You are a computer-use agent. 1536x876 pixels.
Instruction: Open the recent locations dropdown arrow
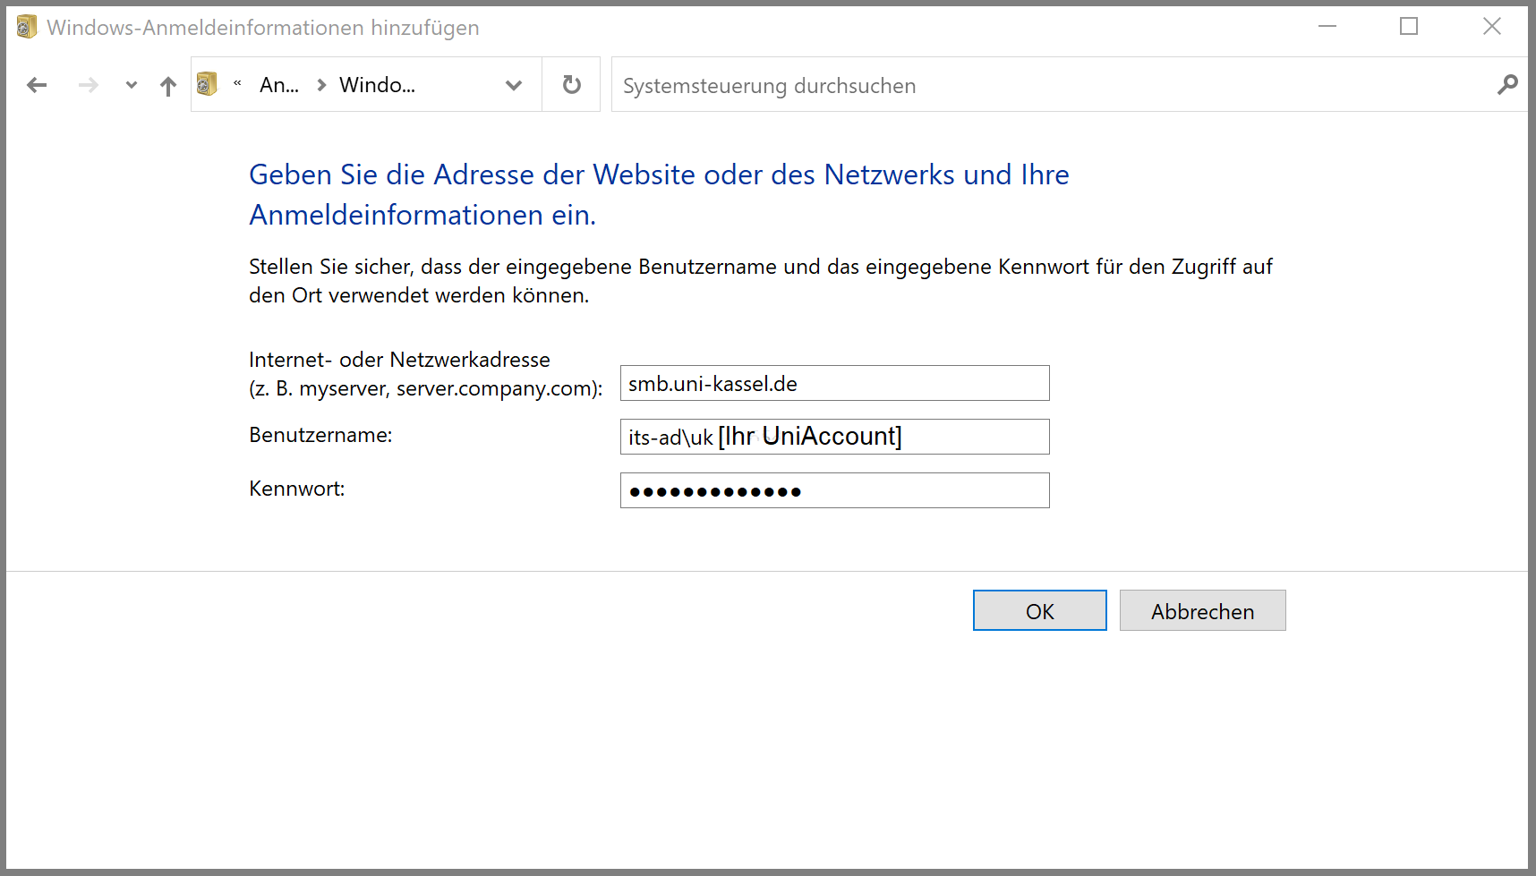click(x=132, y=85)
